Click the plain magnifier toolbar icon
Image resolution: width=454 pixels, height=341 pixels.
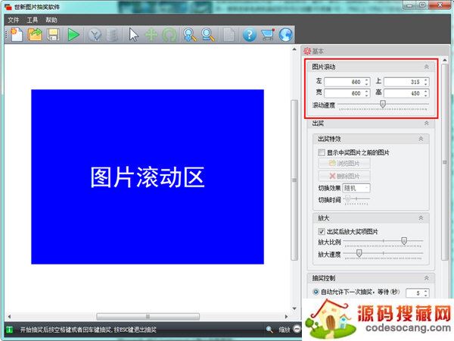tap(208, 35)
